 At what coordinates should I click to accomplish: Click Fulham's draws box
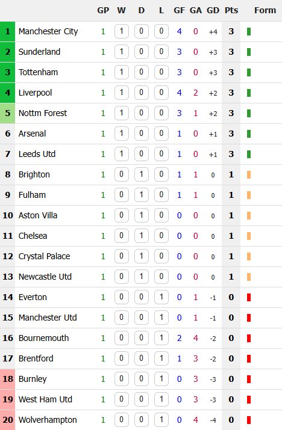[141, 195]
